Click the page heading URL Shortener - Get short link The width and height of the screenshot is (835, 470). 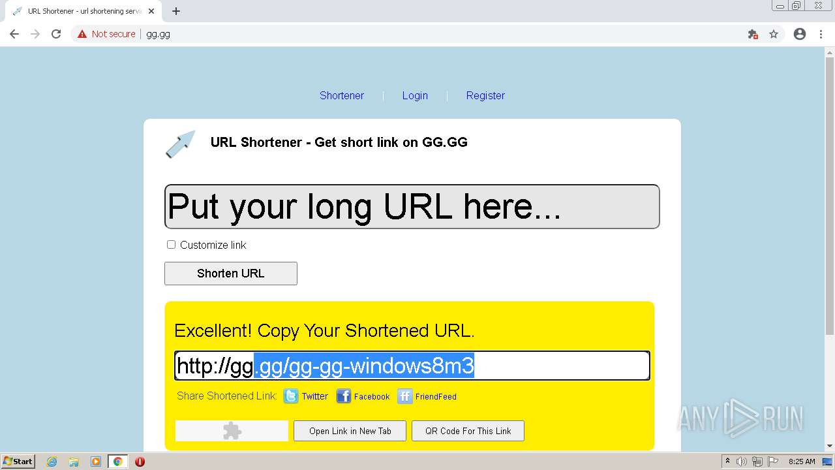pyautogui.click(x=339, y=142)
